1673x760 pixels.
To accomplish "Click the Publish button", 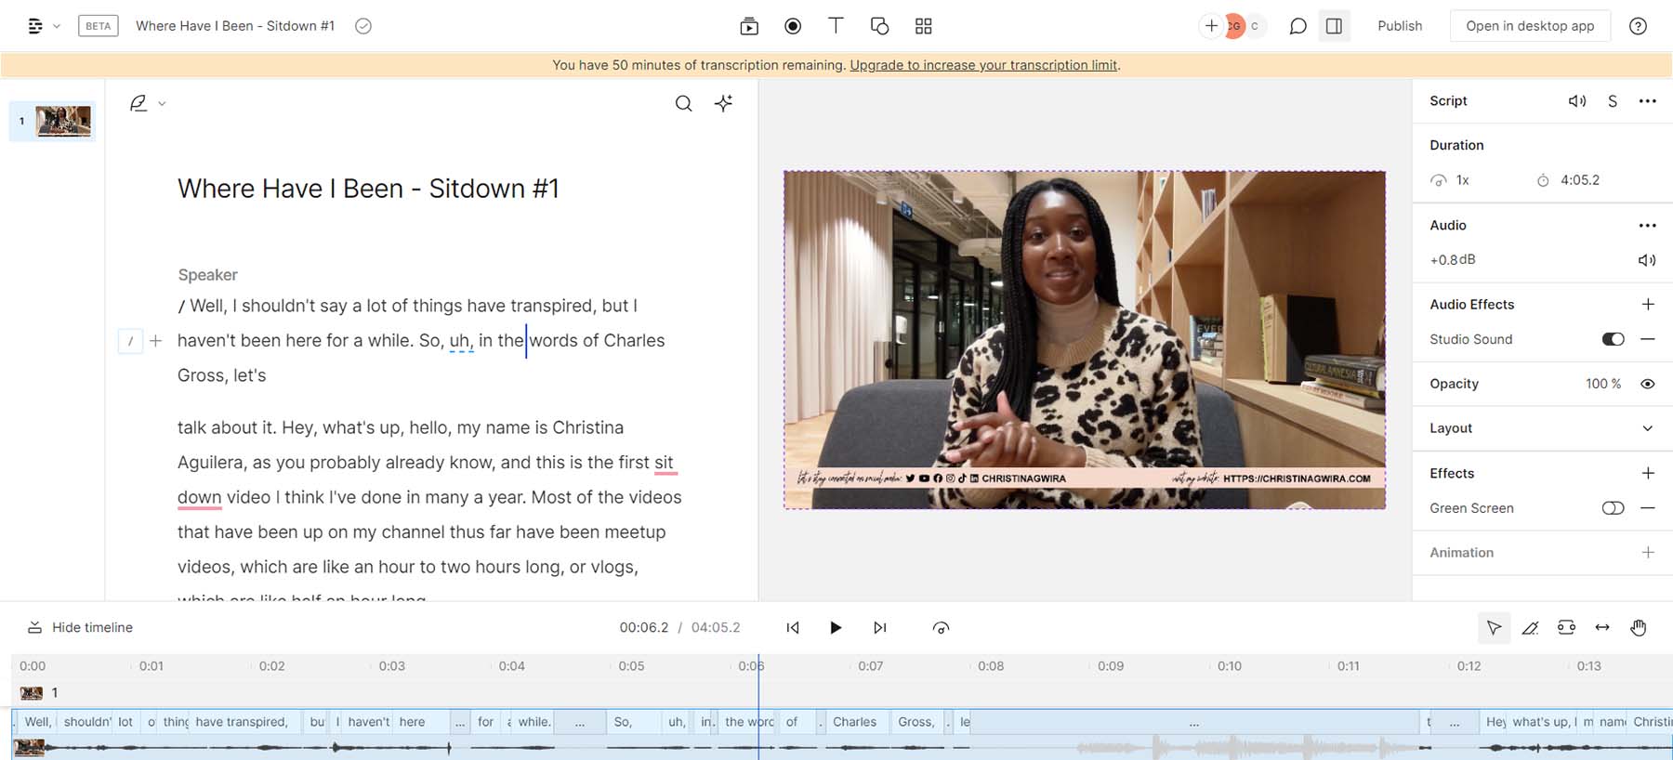I will coord(1400,26).
